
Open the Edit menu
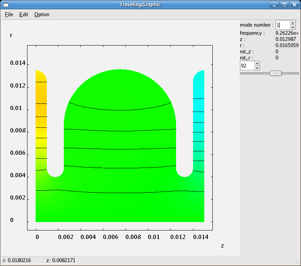pos(24,15)
